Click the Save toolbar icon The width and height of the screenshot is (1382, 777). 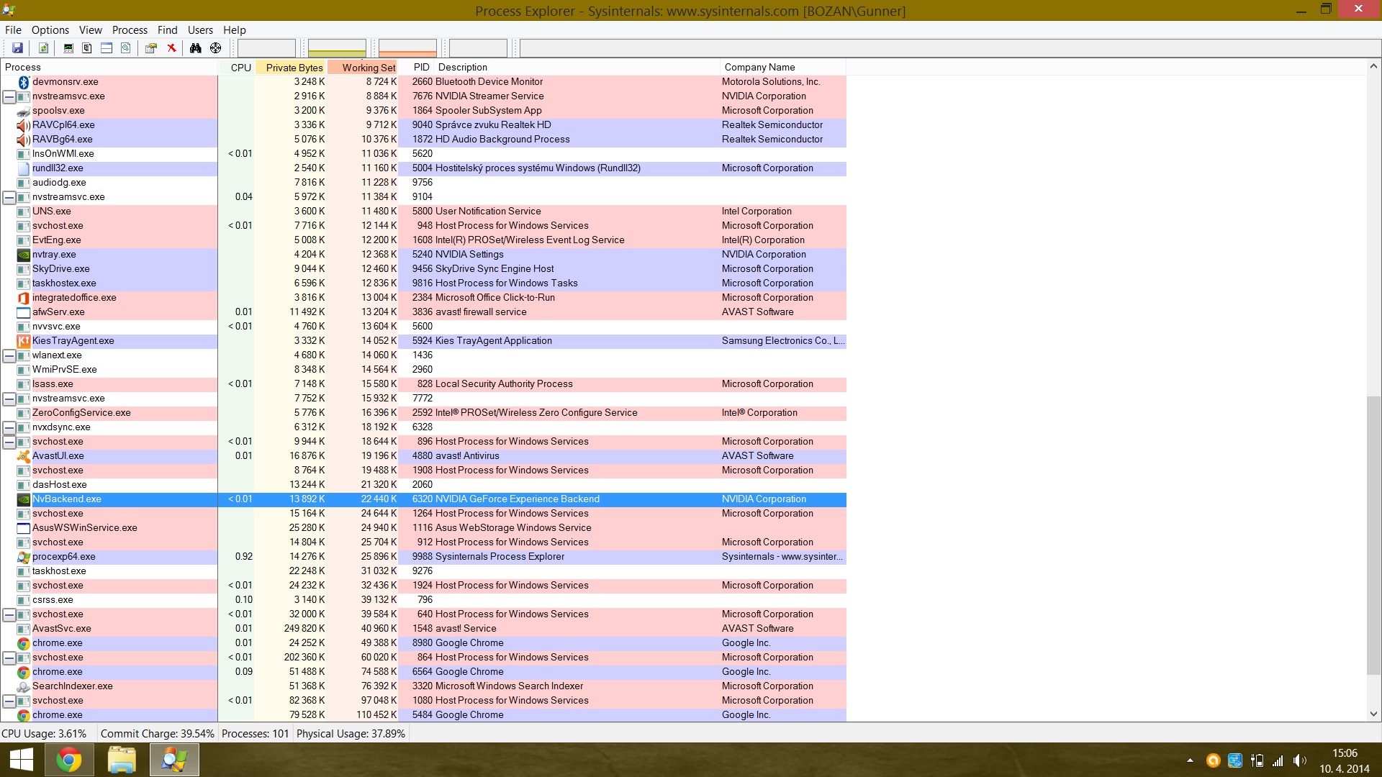point(17,48)
